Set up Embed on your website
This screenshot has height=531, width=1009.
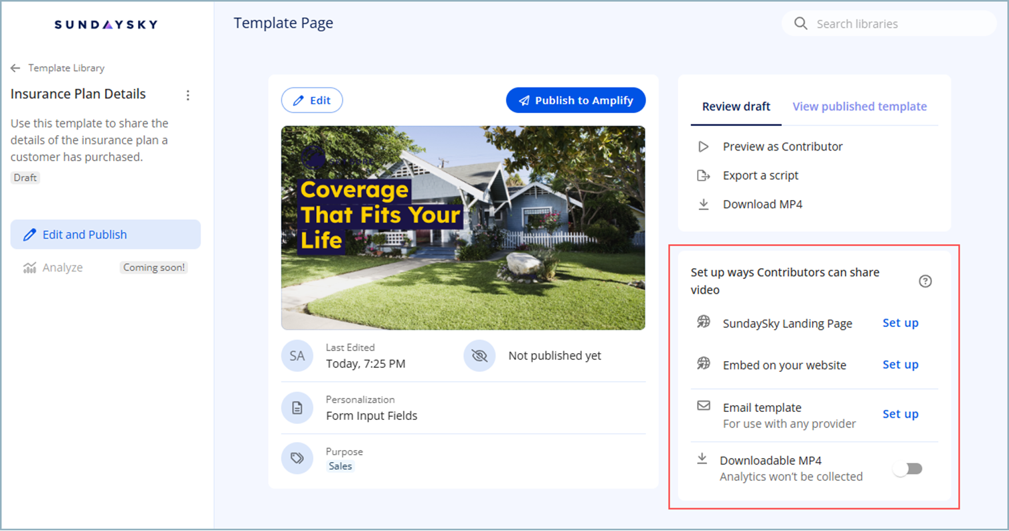pyautogui.click(x=900, y=364)
